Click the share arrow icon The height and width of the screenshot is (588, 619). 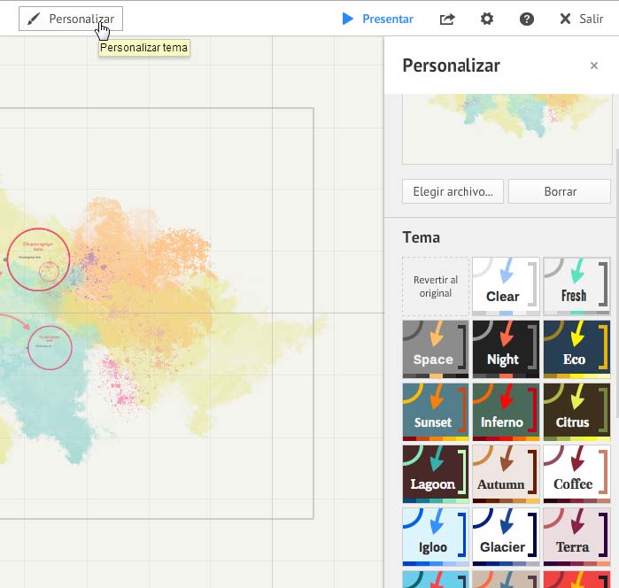point(447,19)
